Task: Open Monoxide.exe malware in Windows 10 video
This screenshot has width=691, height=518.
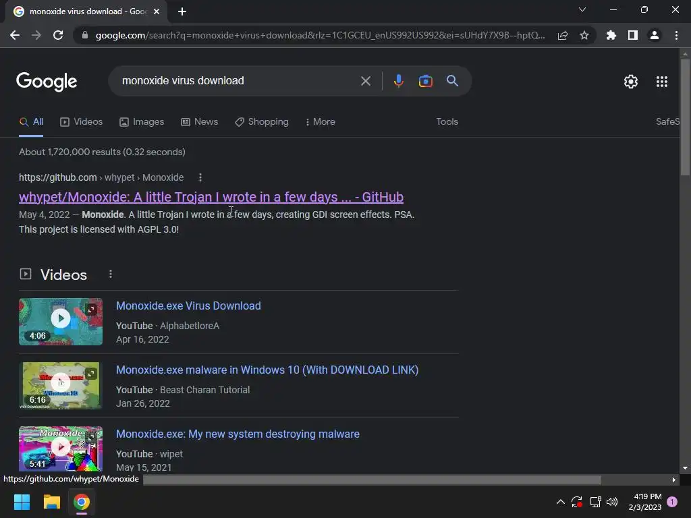Action: pyautogui.click(x=267, y=370)
